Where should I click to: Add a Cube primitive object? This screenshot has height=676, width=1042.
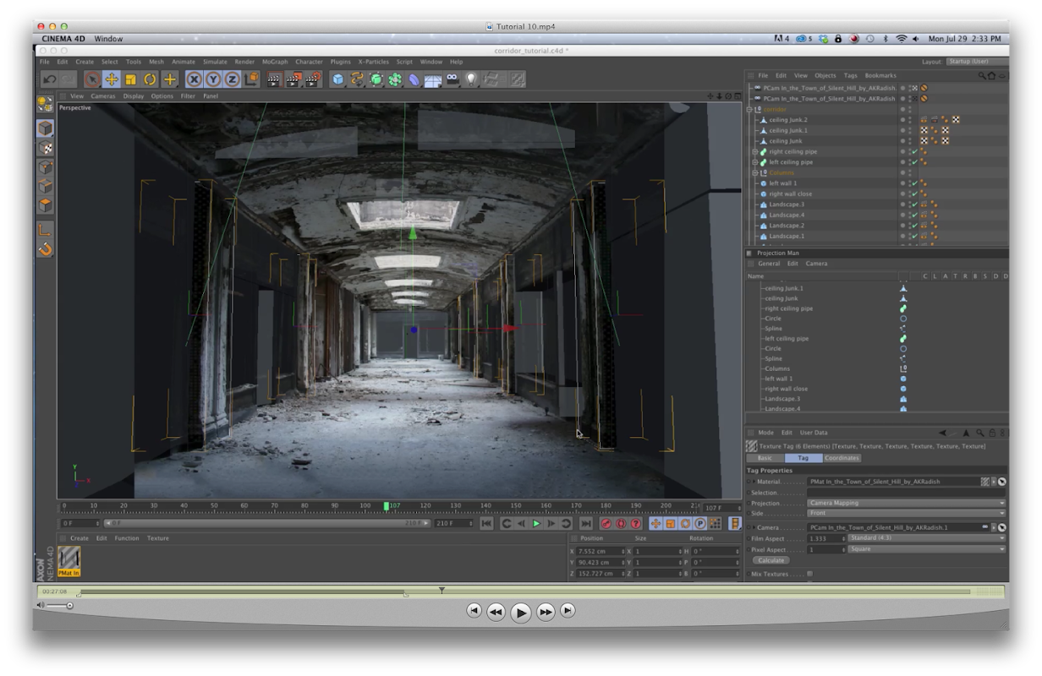337,79
